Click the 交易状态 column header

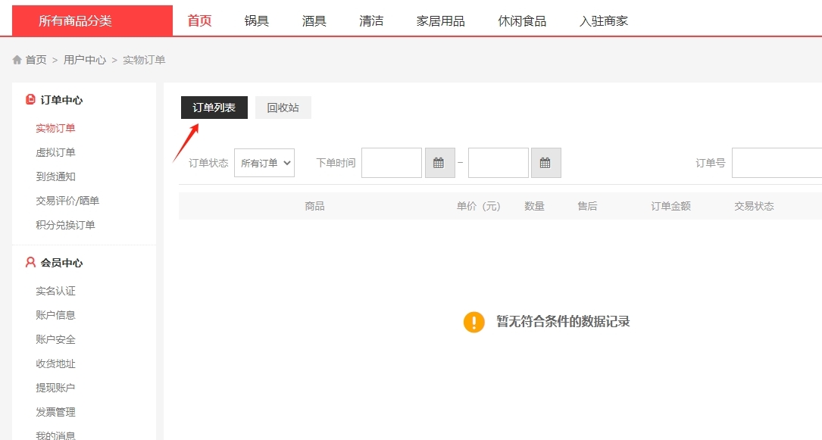tap(755, 207)
